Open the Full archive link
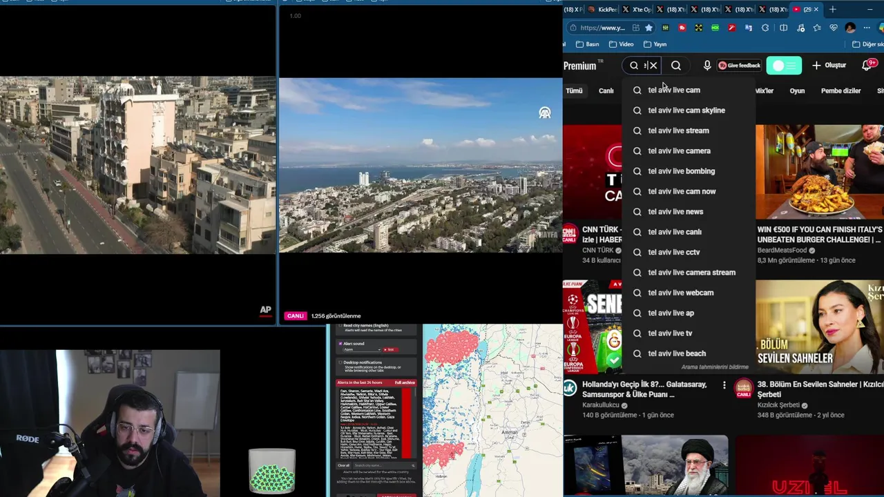 [x=405, y=382]
